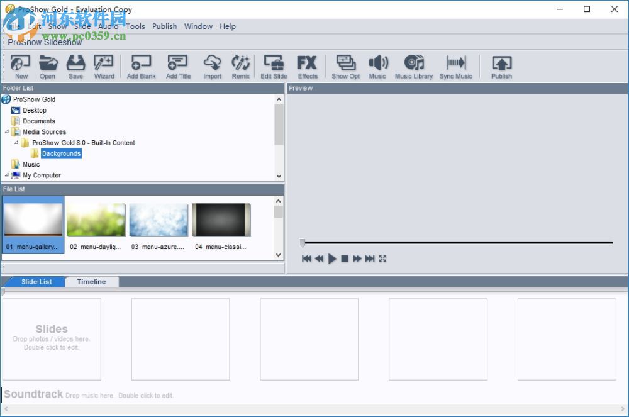Open the Edit Slide tool
This screenshot has width=629, height=417.
click(274, 66)
